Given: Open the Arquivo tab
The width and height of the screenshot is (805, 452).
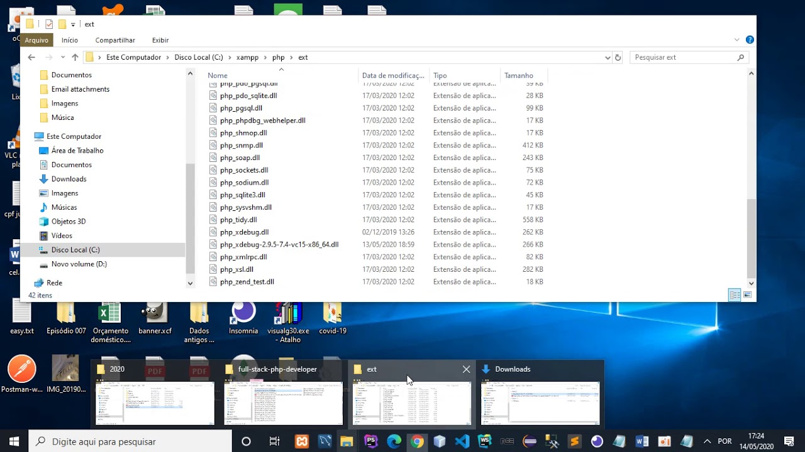Looking at the screenshot, I should 36,40.
